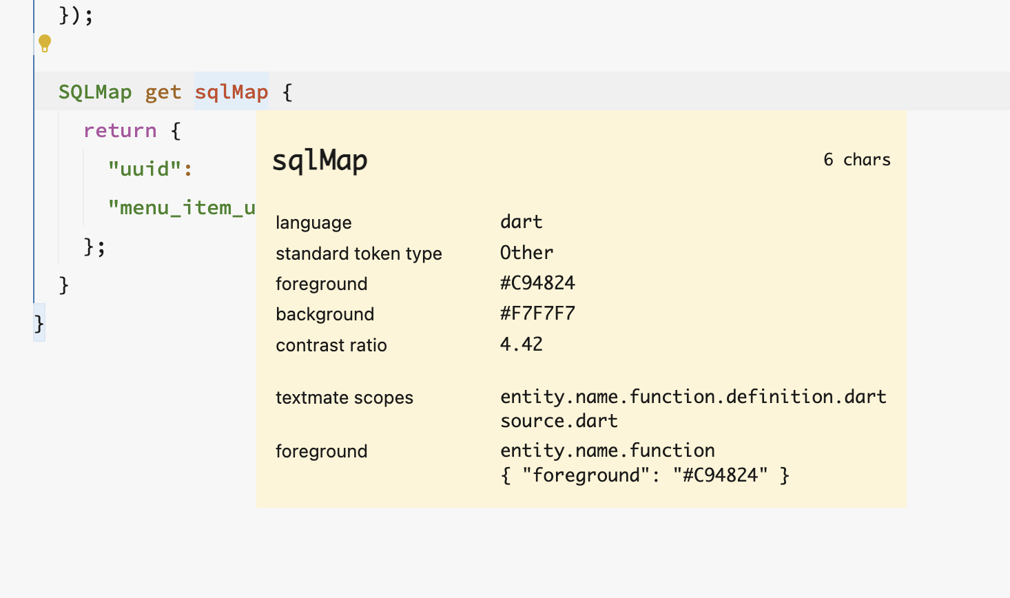Select the 'sqlMap' title in the inspector popup
1010x598 pixels.
320,161
